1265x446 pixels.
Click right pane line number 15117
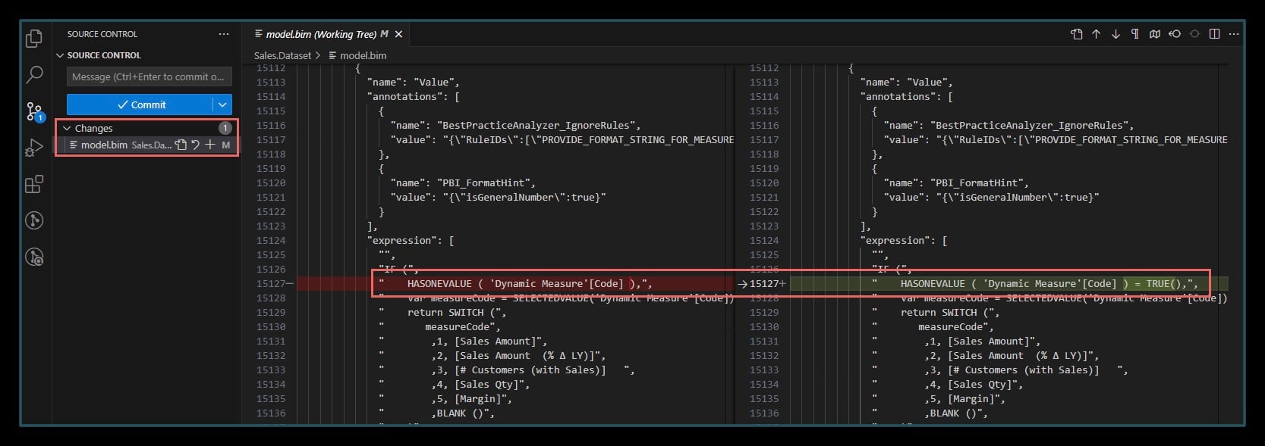(764, 140)
